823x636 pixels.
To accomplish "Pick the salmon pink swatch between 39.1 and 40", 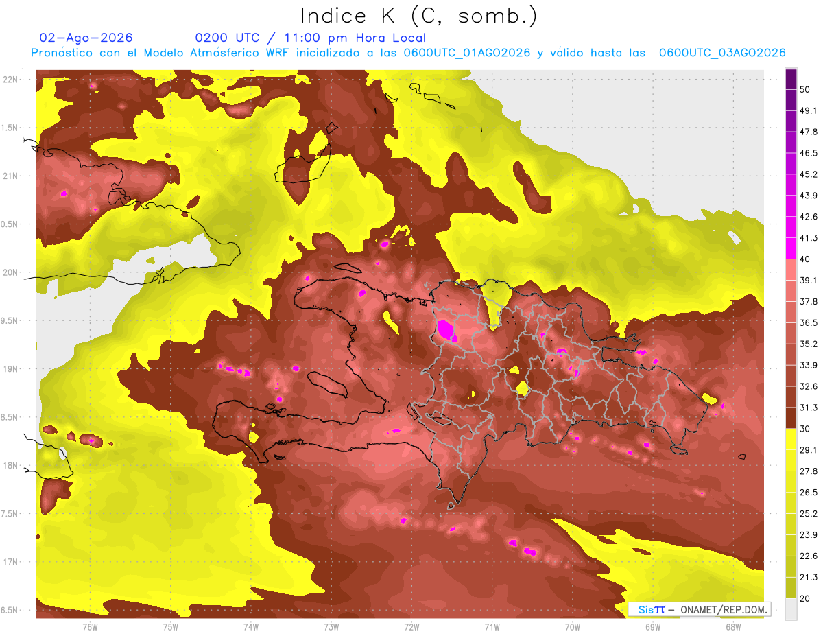I will pyautogui.click(x=791, y=270).
